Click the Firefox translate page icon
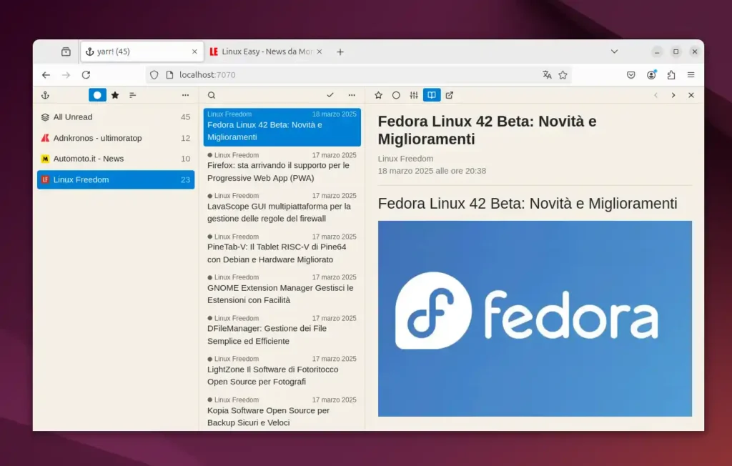 (x=547, y=74)
